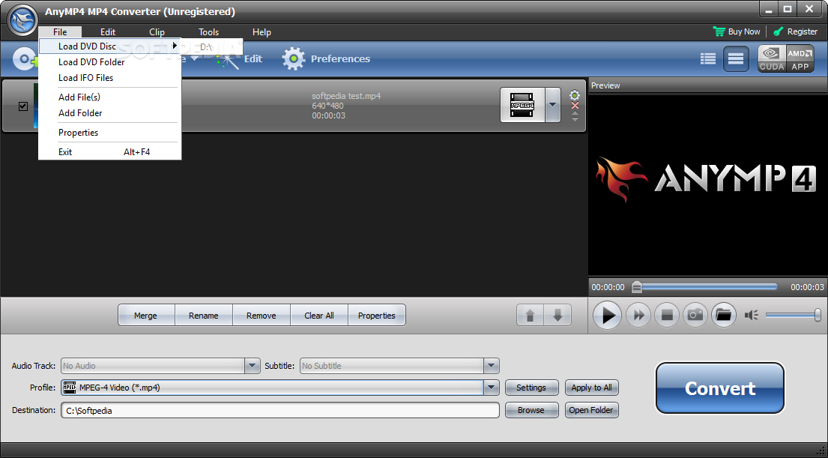Toggle NVIDIA CUDA acceleration icon
This screenshot has width=828, height=458.
click(x=772, y=58)
